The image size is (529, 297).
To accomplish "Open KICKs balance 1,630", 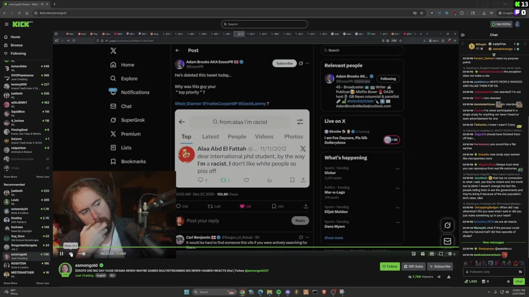I will 471,281.
